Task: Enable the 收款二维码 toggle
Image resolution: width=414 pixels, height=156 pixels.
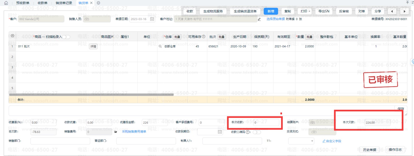Action: 256,132
